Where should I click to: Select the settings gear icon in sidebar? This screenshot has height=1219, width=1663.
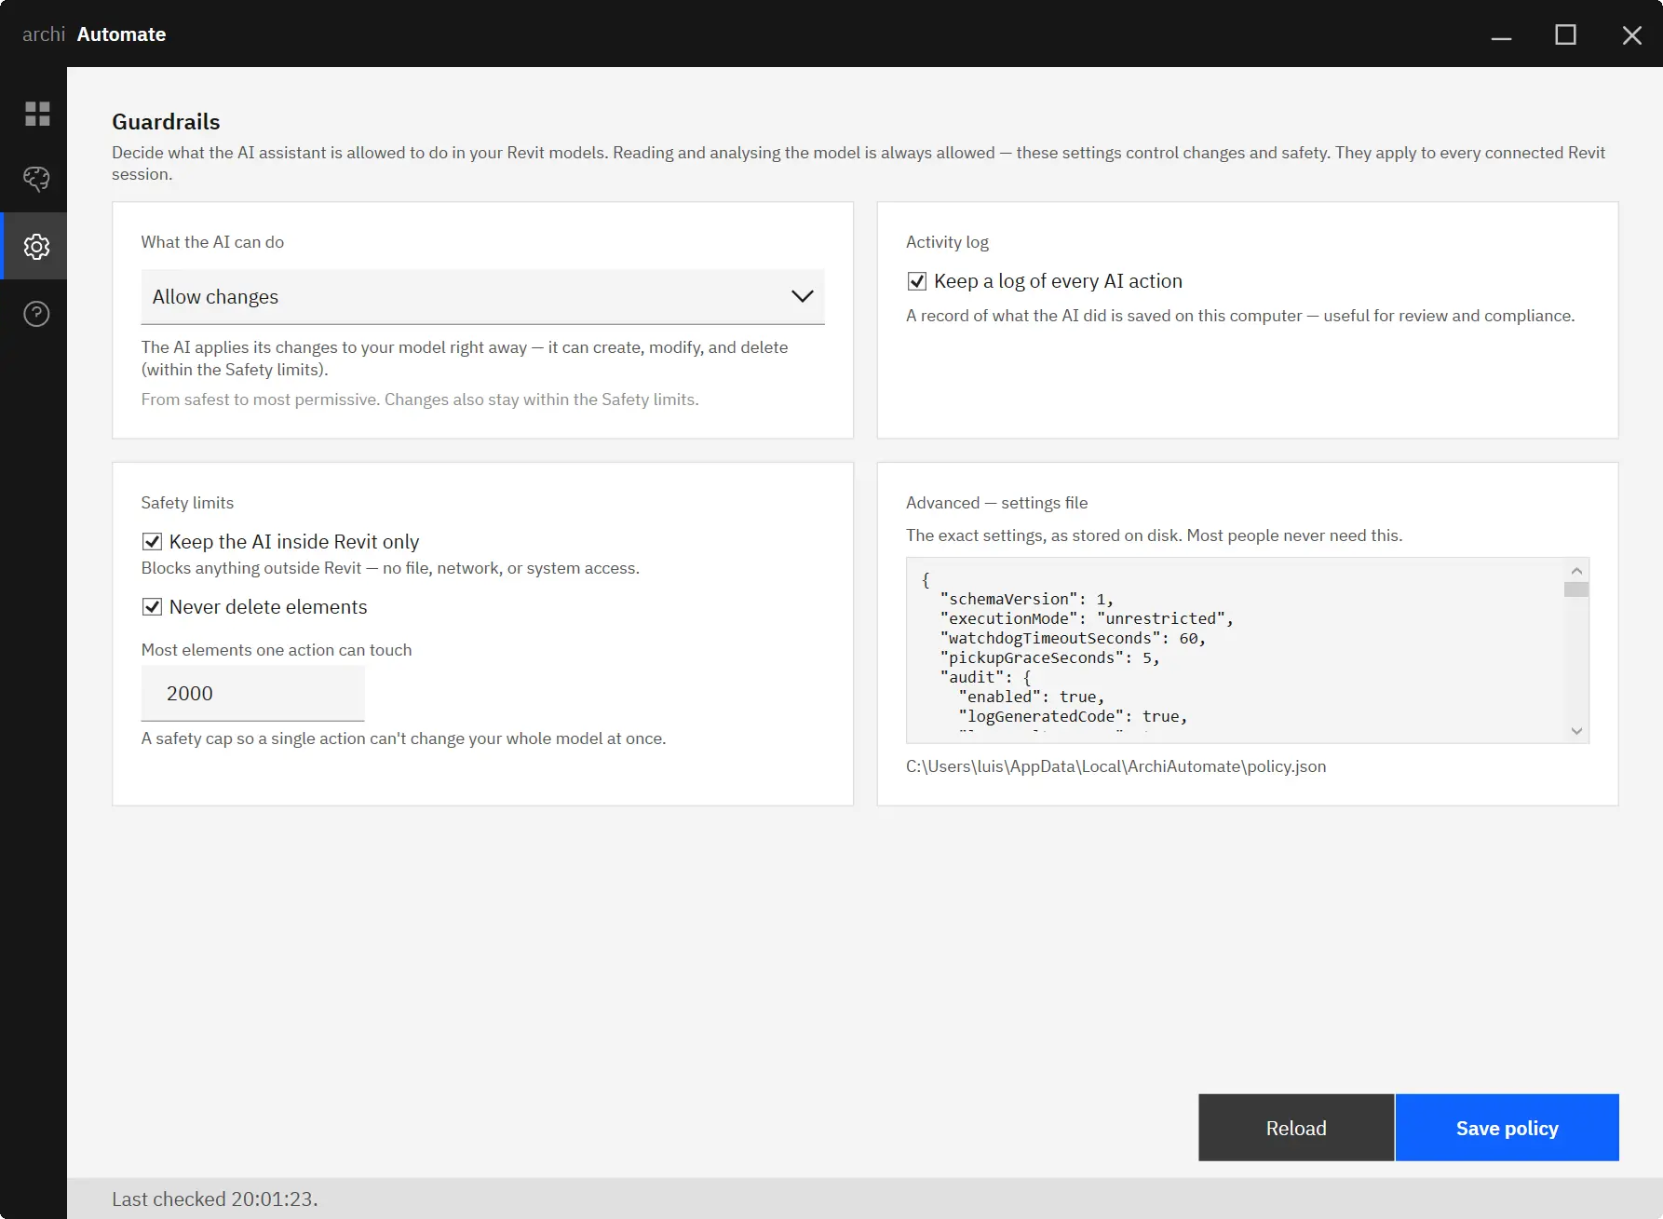[36, 247]
